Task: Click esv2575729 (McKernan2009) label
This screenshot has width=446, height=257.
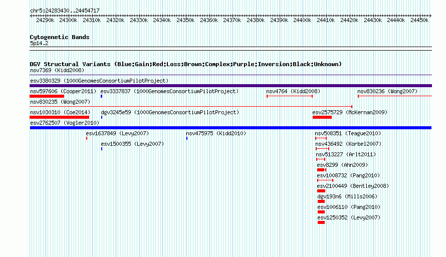Action: pos(350,112)
